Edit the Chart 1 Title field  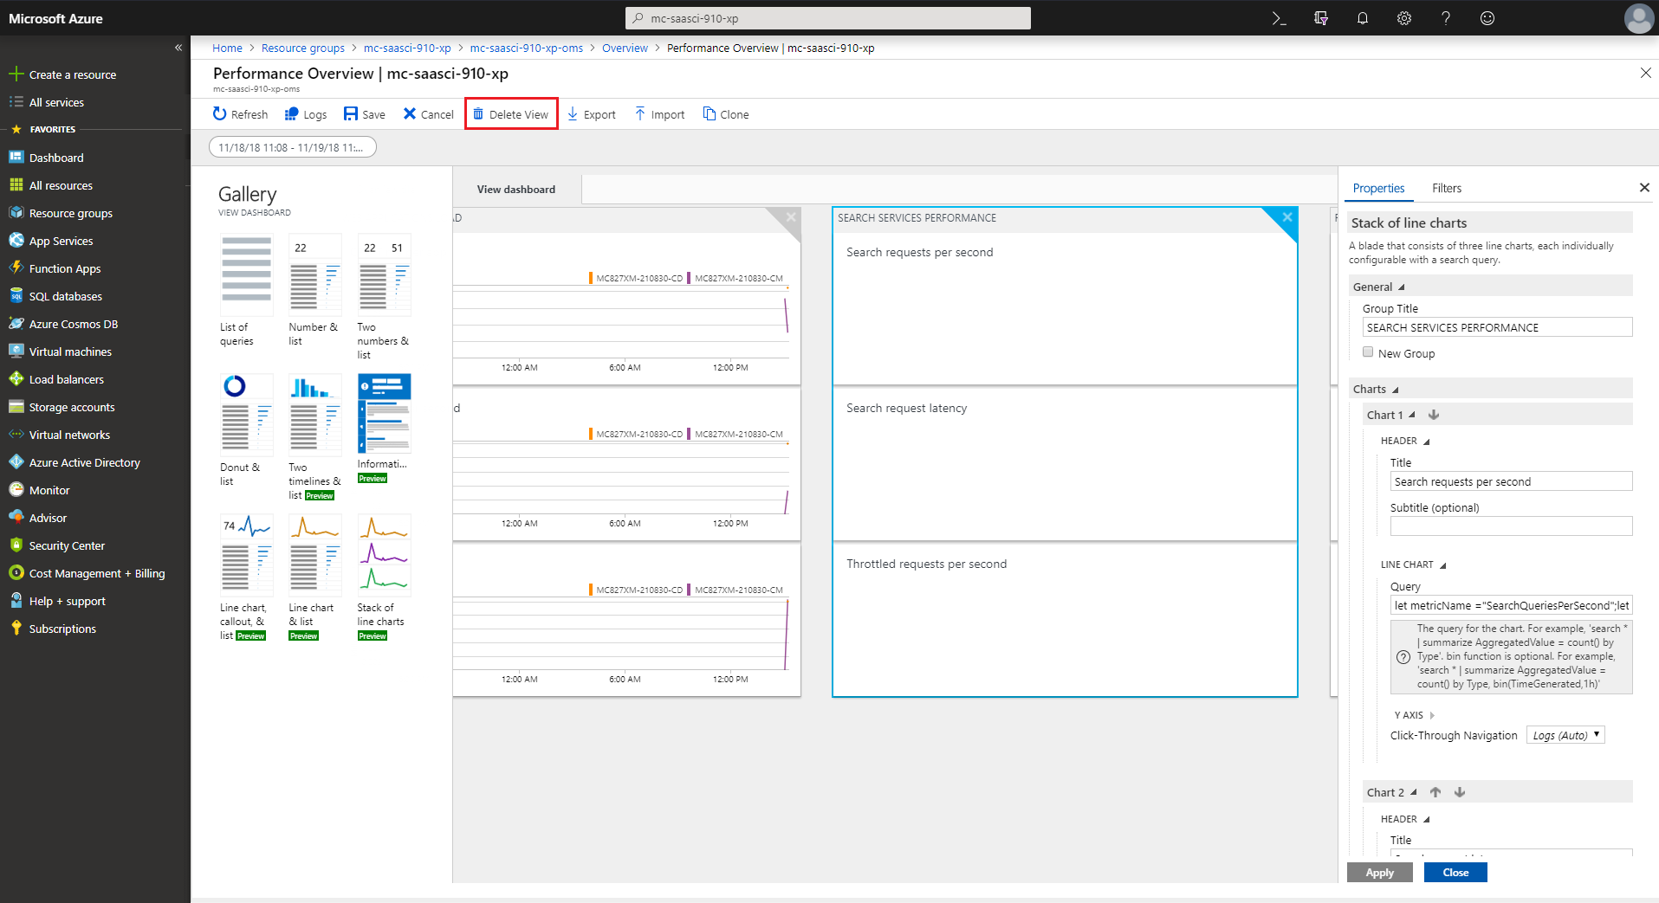click(x=1511, y=481)
